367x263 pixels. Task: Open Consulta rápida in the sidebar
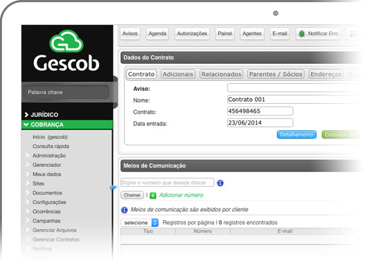point(51,146)
